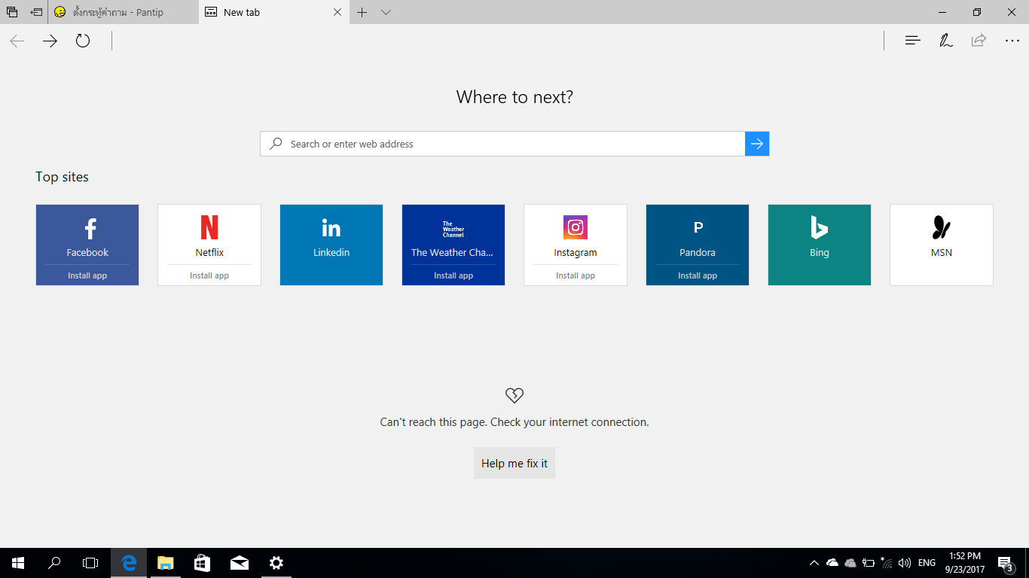Open Microsoft Store from taskbar

coord(202,563)
